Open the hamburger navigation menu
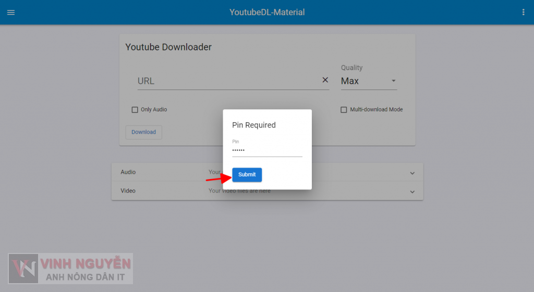Viewport: 534px width, 292px height. [11, 12]
